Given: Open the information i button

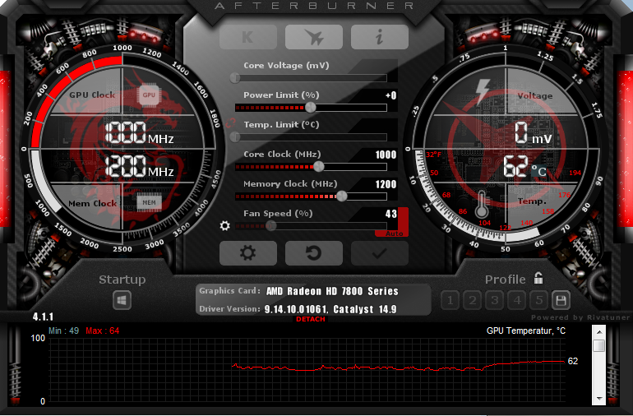Looking at the screenshot, I should 380,37.
